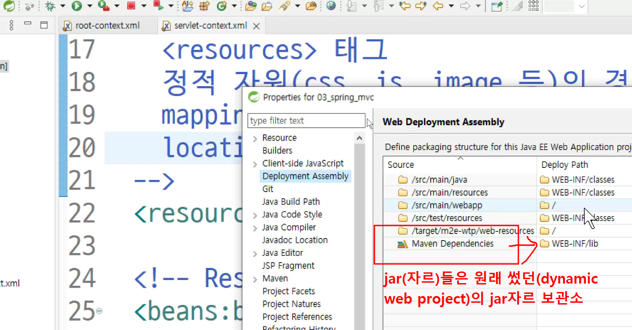632x330 pixels.
Task: Click the globe web browser icon
Action: click(x=331, y=6)
